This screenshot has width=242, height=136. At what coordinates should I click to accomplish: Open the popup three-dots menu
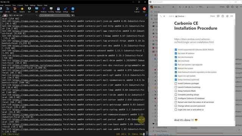(x=232, y=16)
